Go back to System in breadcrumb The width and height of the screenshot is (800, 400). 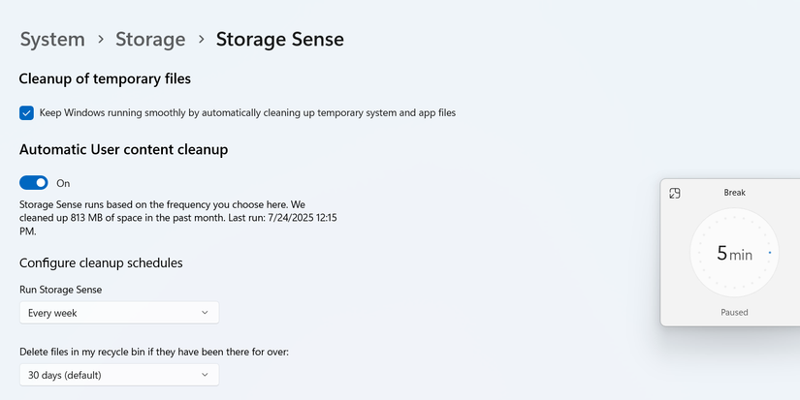[52, 40]
